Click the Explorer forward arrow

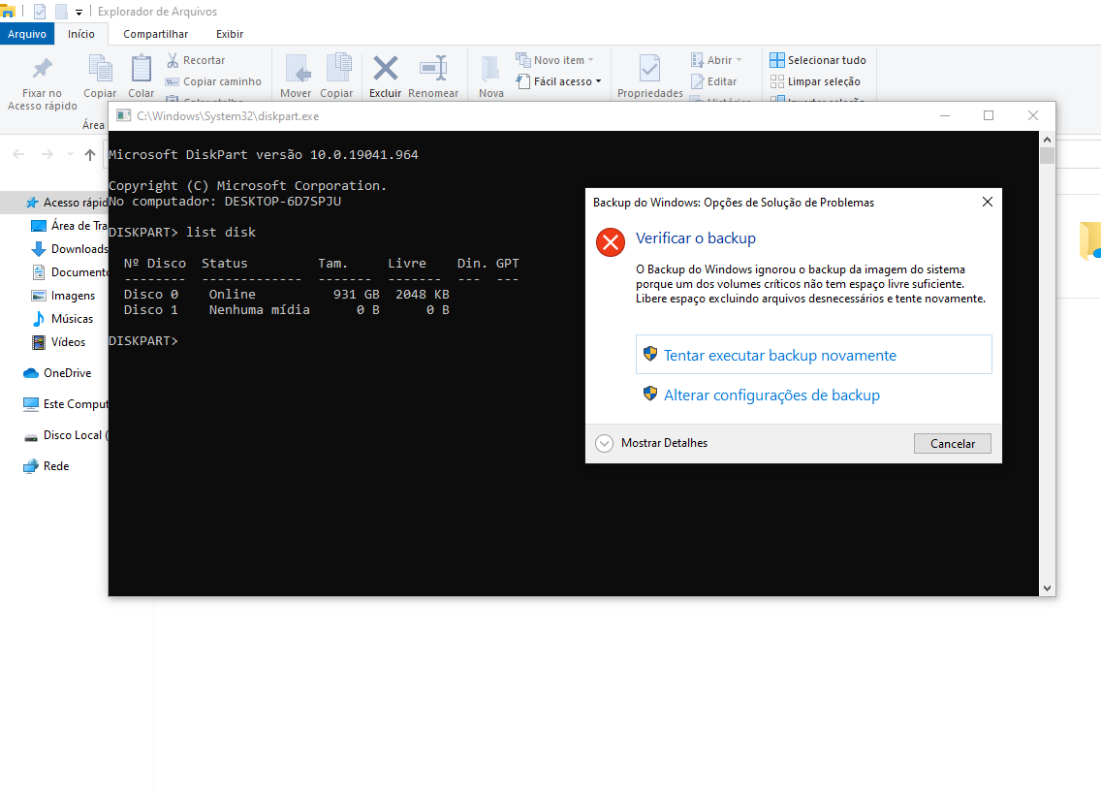click(47, 154)
